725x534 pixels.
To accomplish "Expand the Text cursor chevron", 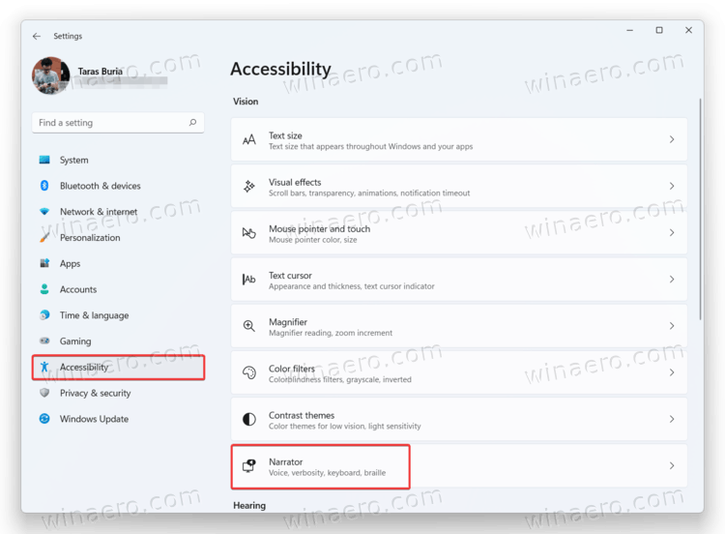I will tap(672, 280).
